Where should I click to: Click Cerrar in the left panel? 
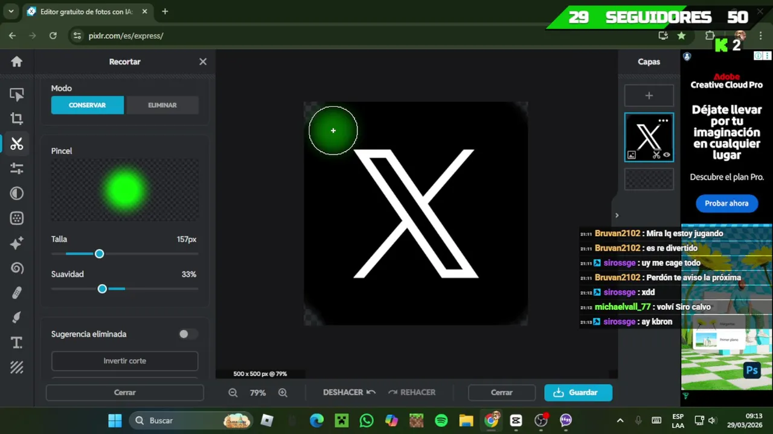click(x=124, y=392)
